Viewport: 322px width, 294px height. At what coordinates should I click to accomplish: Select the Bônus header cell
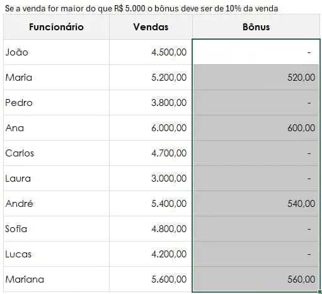pyautogui.click(x=256, y=27)
